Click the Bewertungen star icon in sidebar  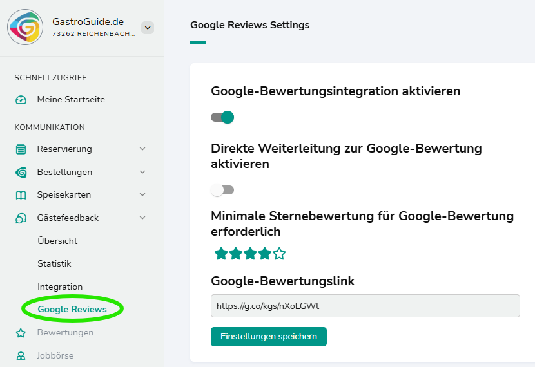tap(21, 333)
